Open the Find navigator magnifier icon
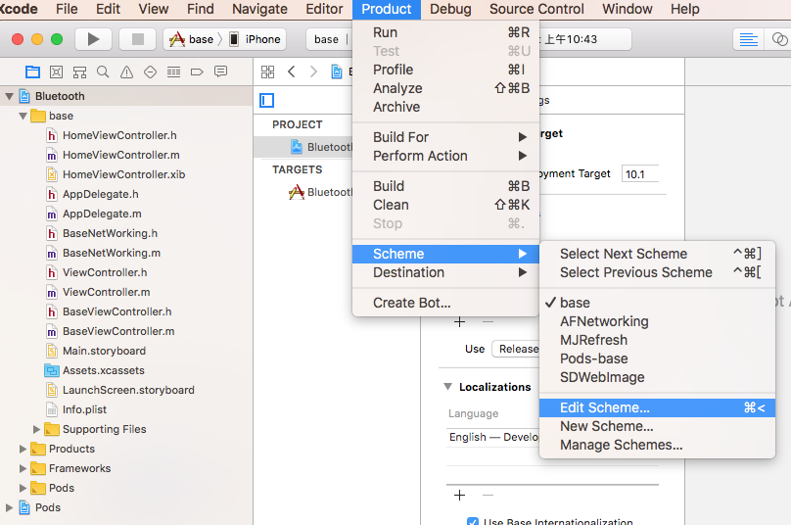The width and height of the screenshot is (791, 525). (103, 72)
